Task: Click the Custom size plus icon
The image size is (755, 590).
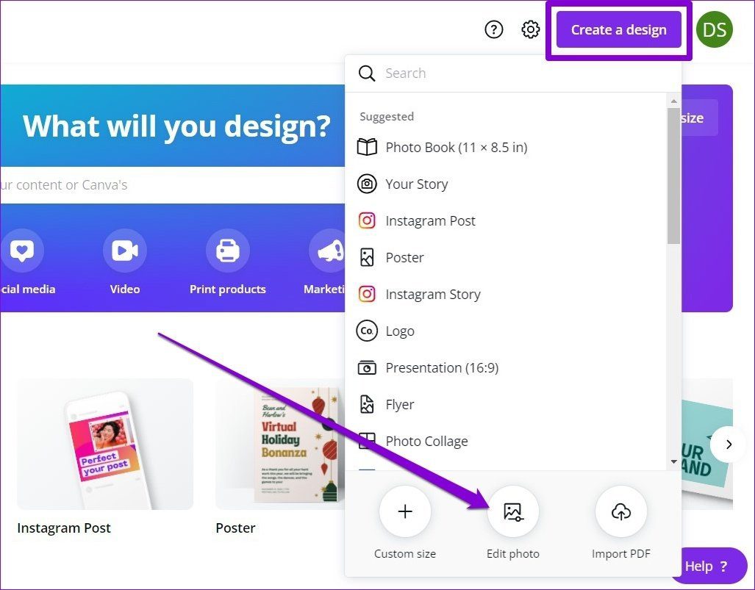Action: [x=405, y=511]
